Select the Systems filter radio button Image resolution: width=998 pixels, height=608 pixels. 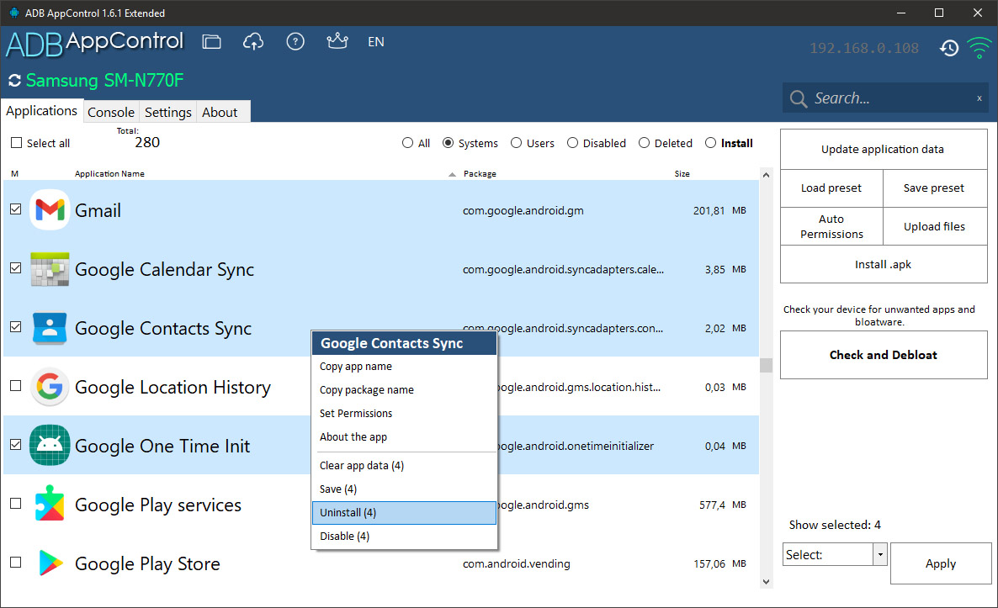point(448,143)
